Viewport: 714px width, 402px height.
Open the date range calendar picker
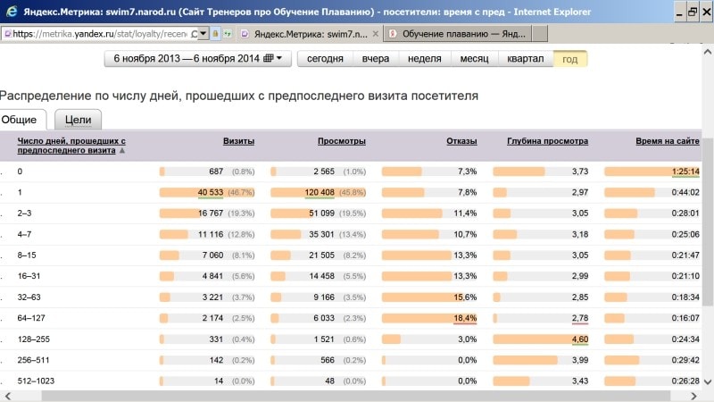[197, 59]
